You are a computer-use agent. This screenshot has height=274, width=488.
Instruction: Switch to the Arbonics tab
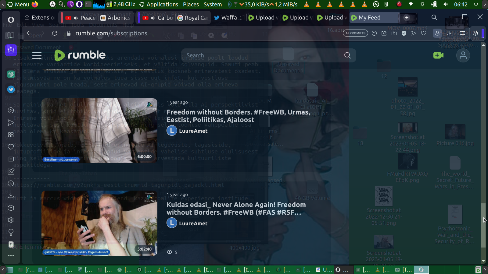pyautogui.click(x=115, y=18)
